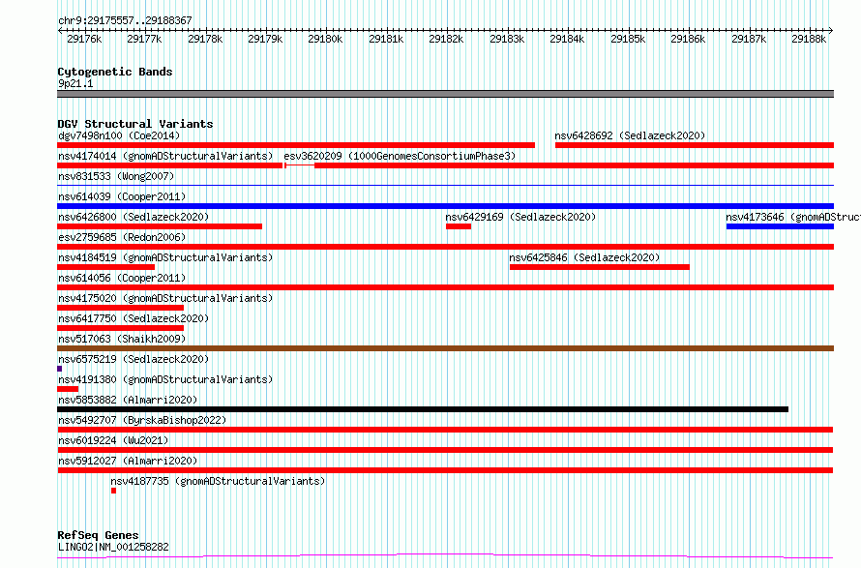This screenshot has width=861, height=568.
Task: Open esv3620209 (1000GenomesConsortiumPhase3) label
Action: tap(400, 156)
